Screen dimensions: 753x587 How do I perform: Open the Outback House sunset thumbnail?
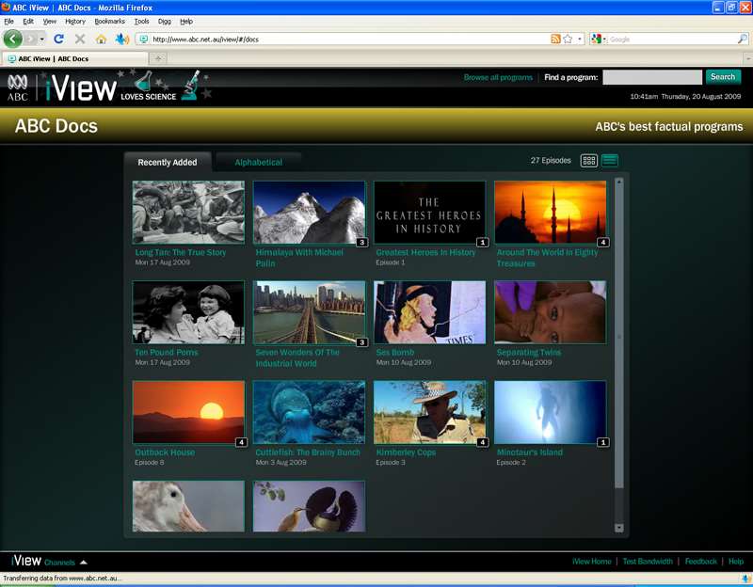(188, 412)
